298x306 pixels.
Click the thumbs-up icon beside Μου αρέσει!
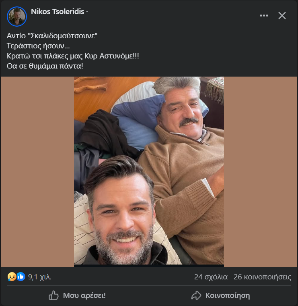(x=53, y=296)
